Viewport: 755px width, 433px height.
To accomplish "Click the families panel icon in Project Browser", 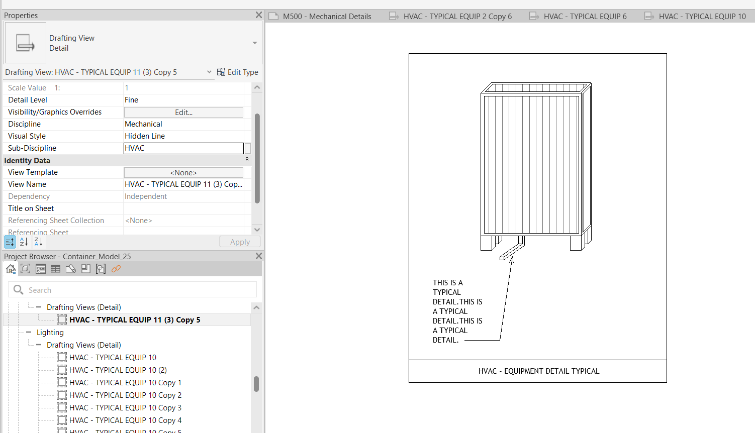I will coord(86,269).
